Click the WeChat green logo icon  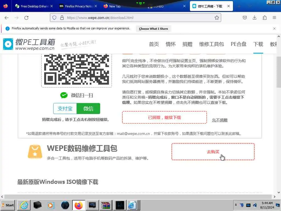[x=64, y=95]
